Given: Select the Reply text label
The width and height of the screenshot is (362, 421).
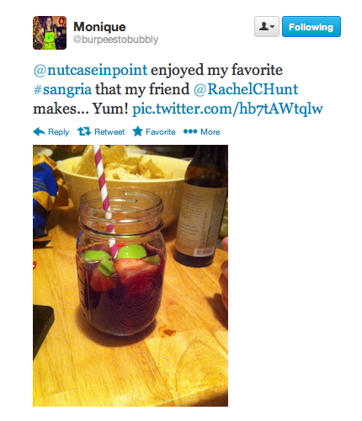Looking at the screenshot, I should (58, 132).
